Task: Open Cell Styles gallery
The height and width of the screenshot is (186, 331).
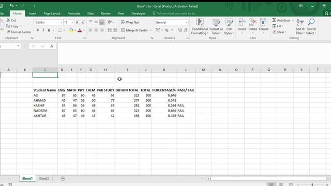Action: pos(229,26)
